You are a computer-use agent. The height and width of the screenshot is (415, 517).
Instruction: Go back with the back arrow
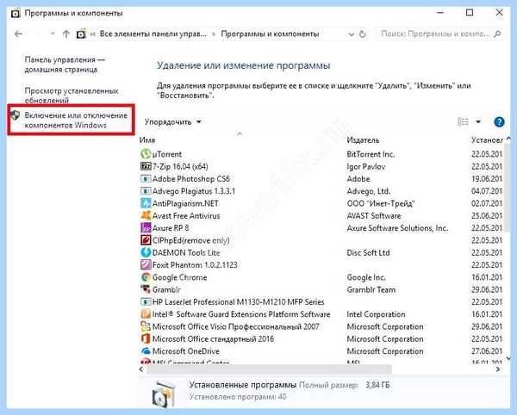point(18,34)
